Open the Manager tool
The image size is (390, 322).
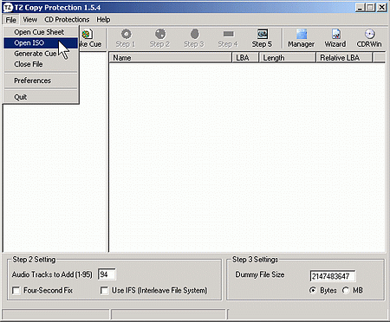tap(301, 38)
